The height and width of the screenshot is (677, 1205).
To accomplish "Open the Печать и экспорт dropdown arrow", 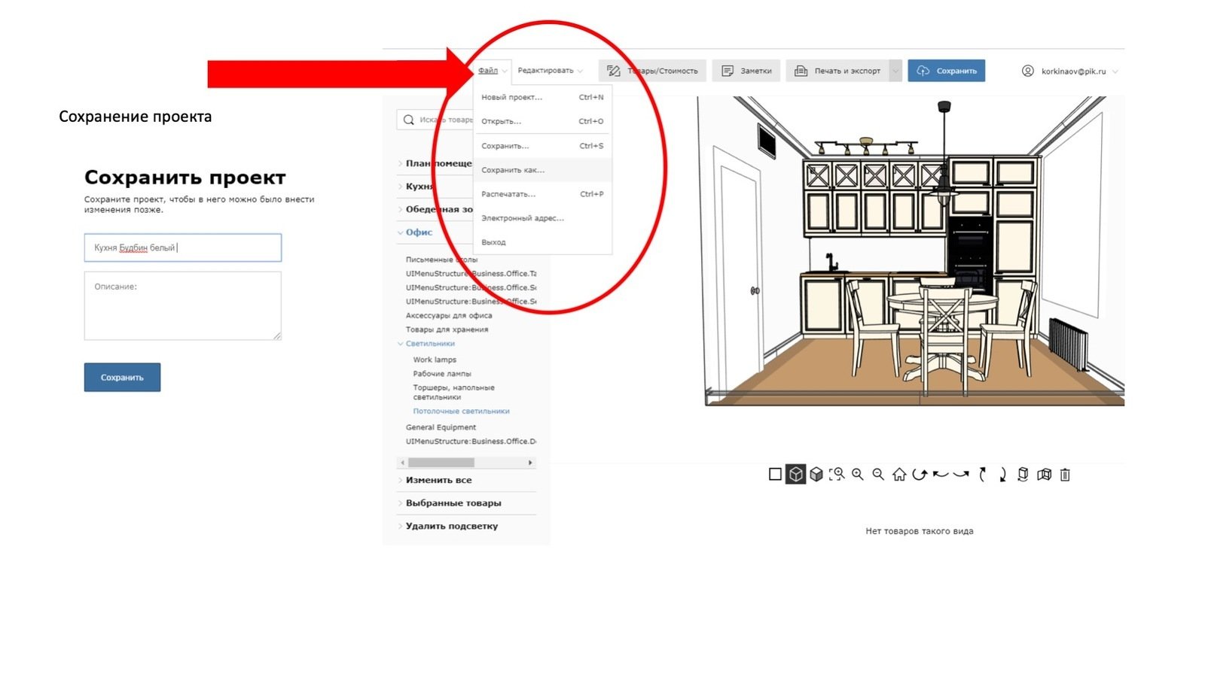I will point(895,71).
